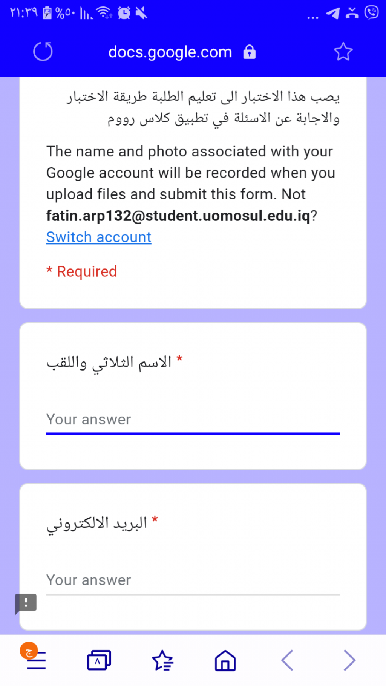Click the Switch account link
The height and width of the screenshot is (686, 386).
99,237
